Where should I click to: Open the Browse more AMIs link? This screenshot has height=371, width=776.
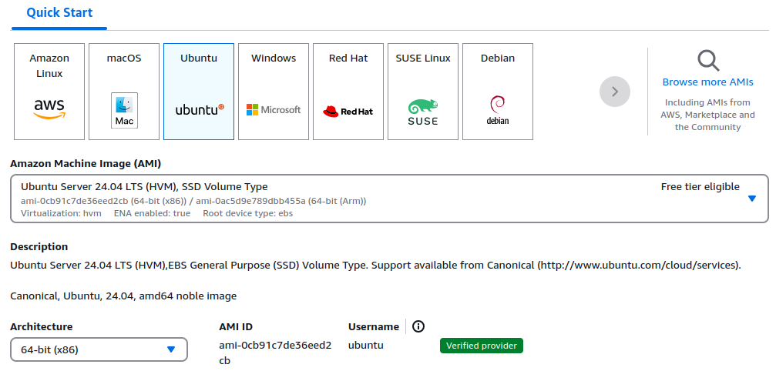707,82
